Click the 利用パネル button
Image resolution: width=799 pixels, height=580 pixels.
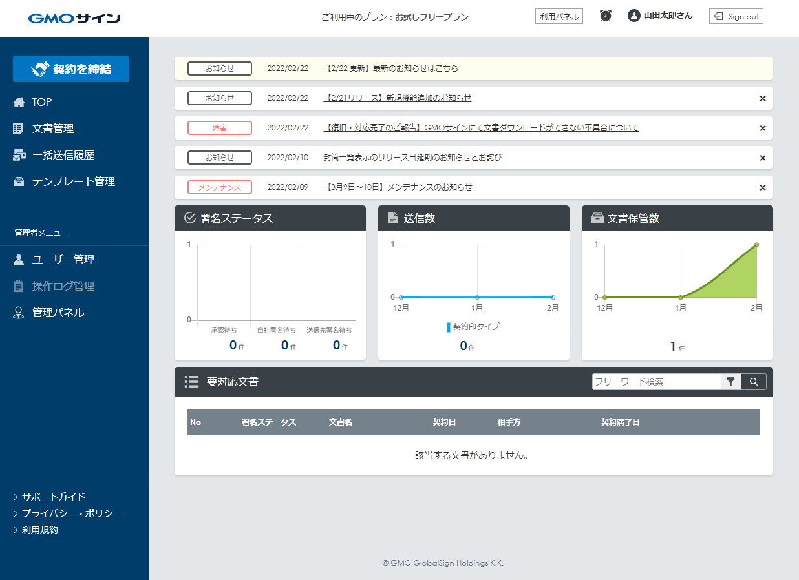click(x=559, y=16)
